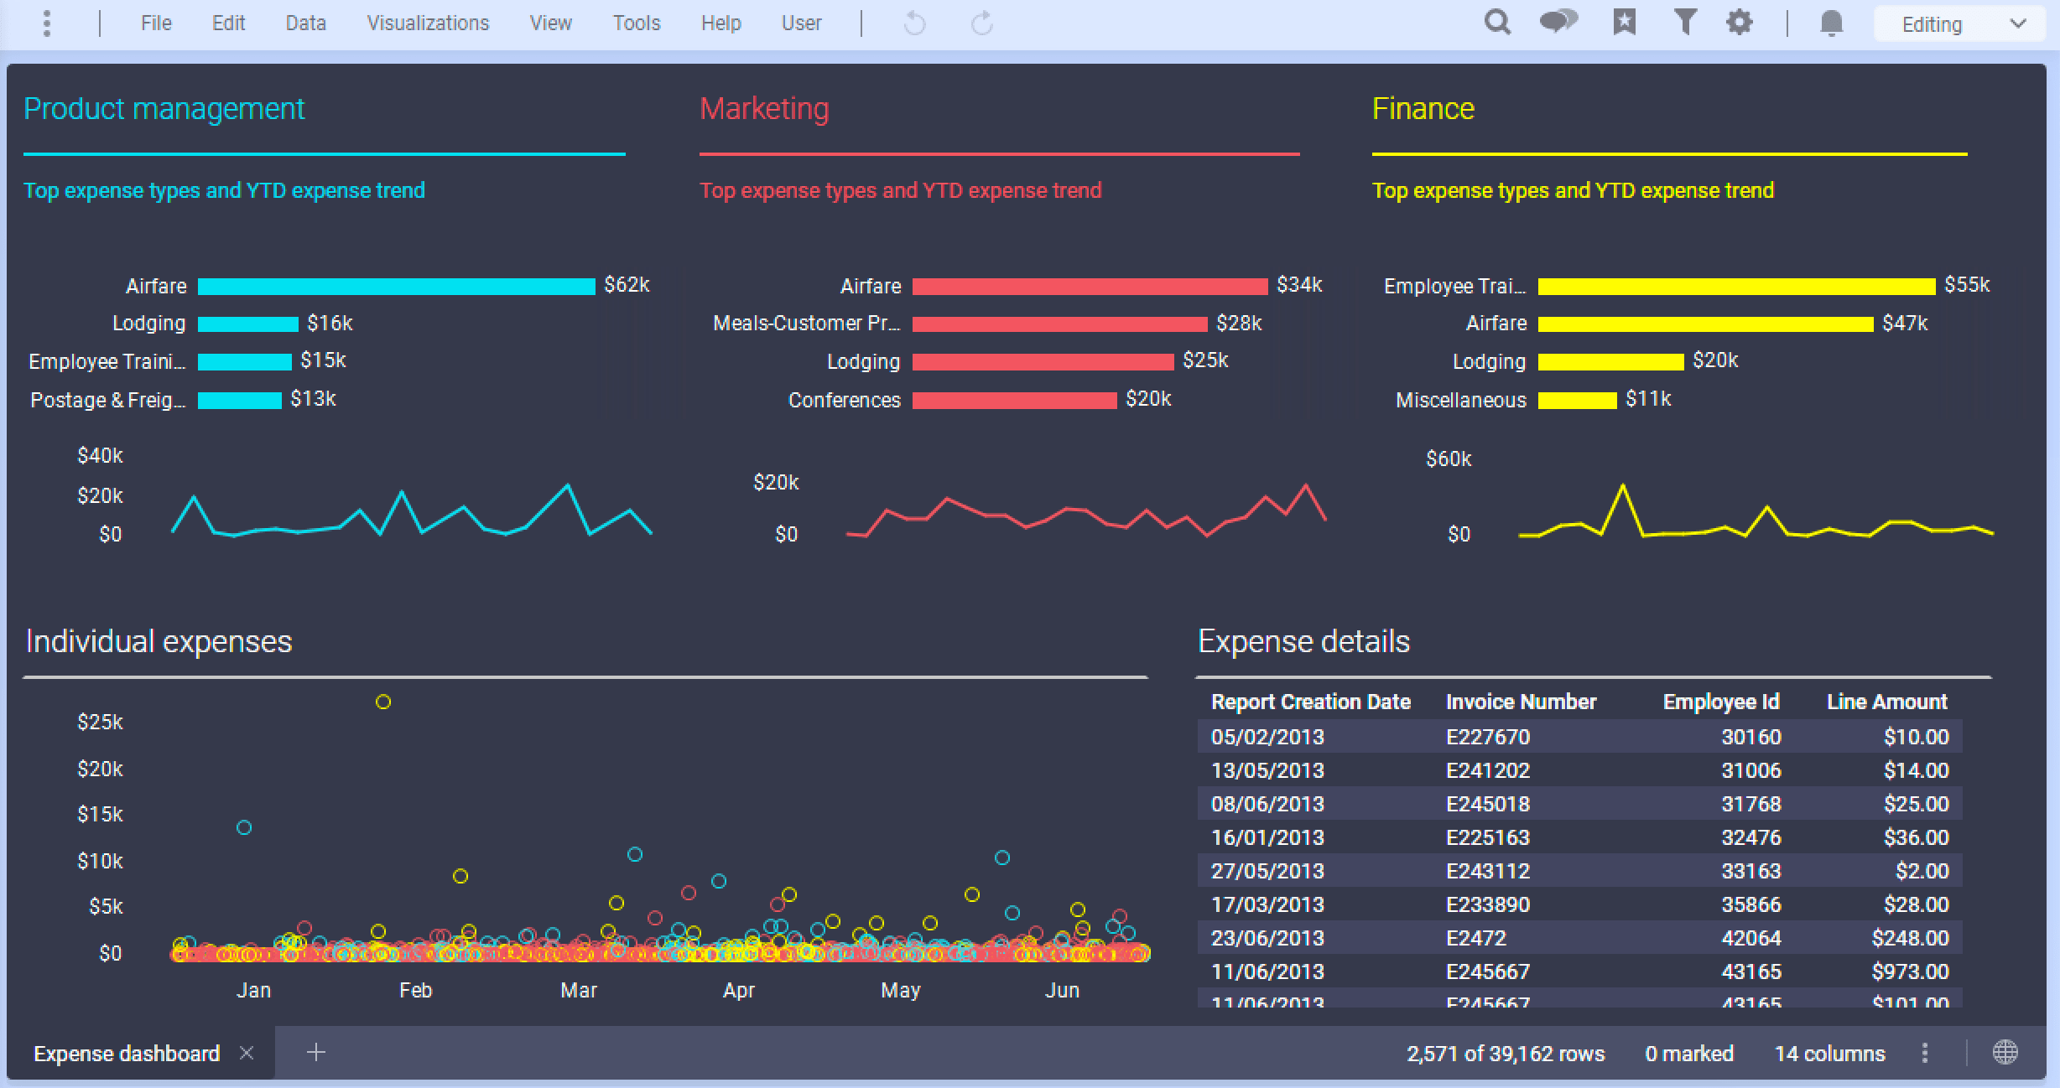Open the Visualizations menu
2060x1088 pixels.
pyautogui.click(x=427, y=23)
